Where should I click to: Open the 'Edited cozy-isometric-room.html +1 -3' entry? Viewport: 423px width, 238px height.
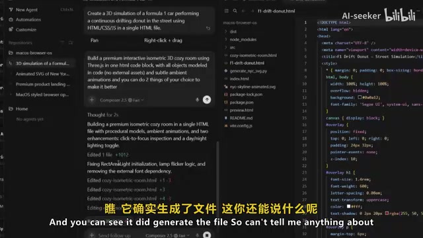click(129, 180)
